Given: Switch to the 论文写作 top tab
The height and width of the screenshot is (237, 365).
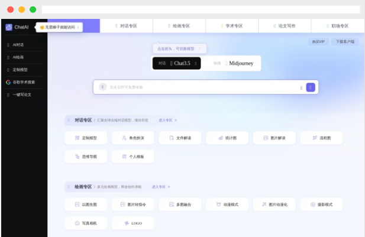Looking at the screenshot, I should (x=285, y=26).
